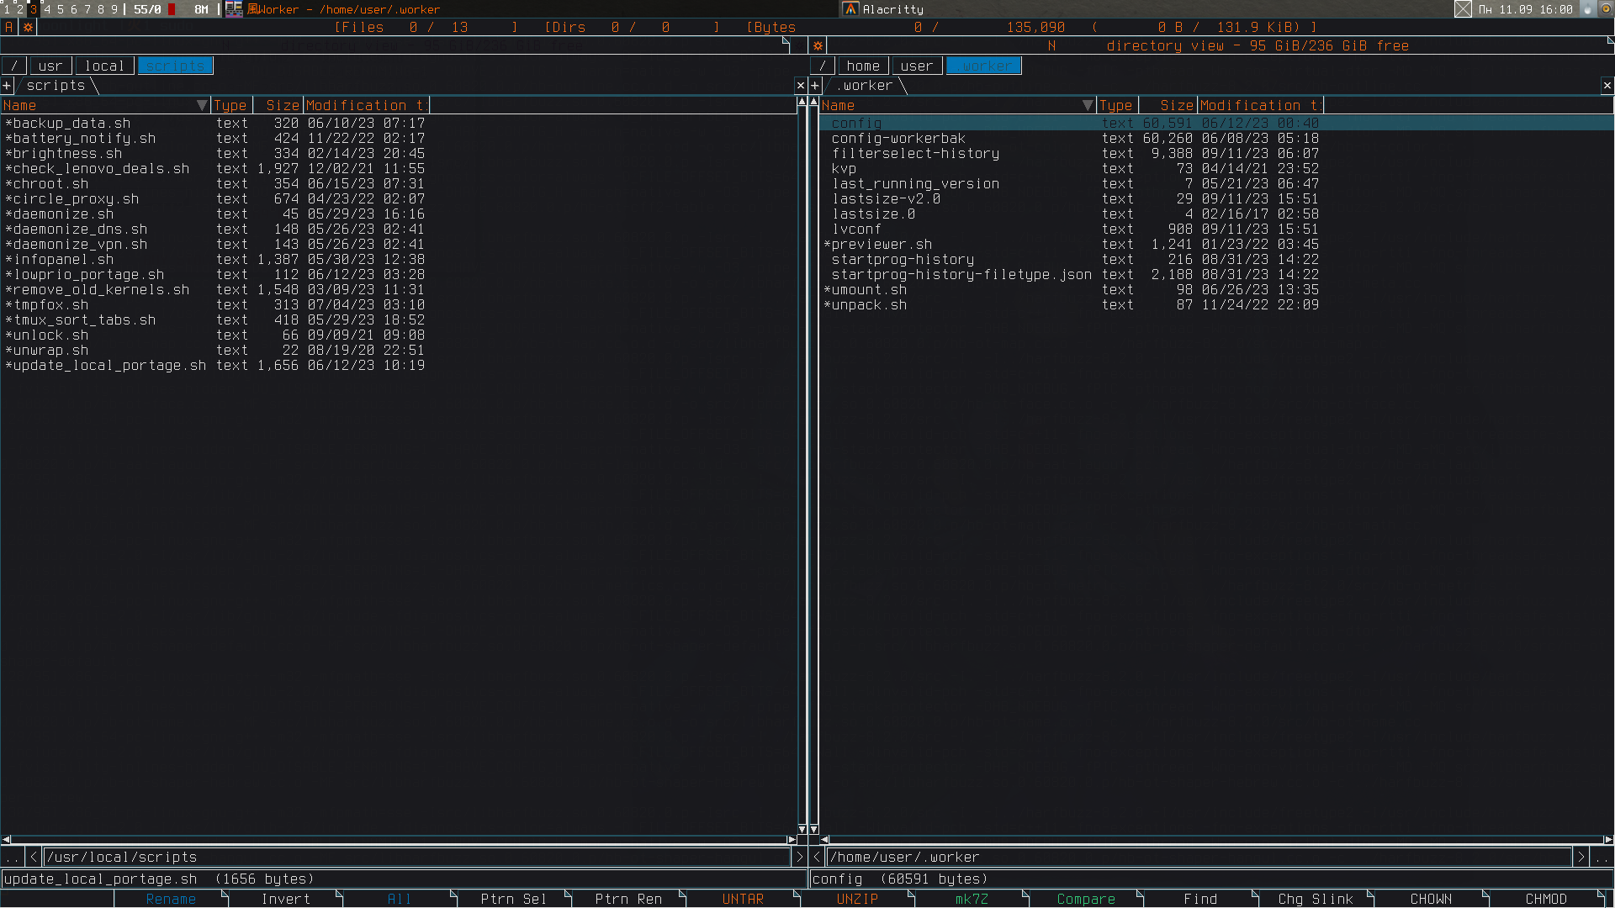
Task: Sort right panel by Modification time column
Action: click(x=1261, y=105)
